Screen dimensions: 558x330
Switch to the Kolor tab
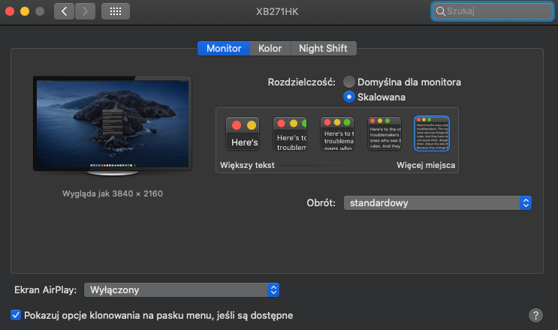tap(270, 48)
